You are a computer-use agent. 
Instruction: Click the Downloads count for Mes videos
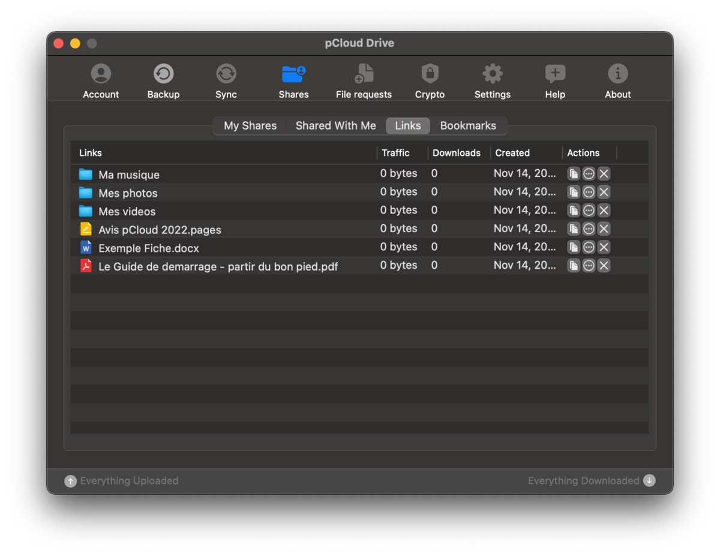pyautogui.click(x=434, y=210)
